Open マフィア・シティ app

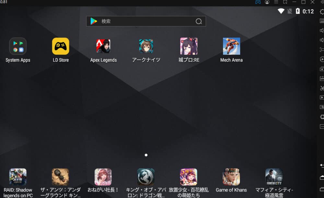click(x=274, y=177)
